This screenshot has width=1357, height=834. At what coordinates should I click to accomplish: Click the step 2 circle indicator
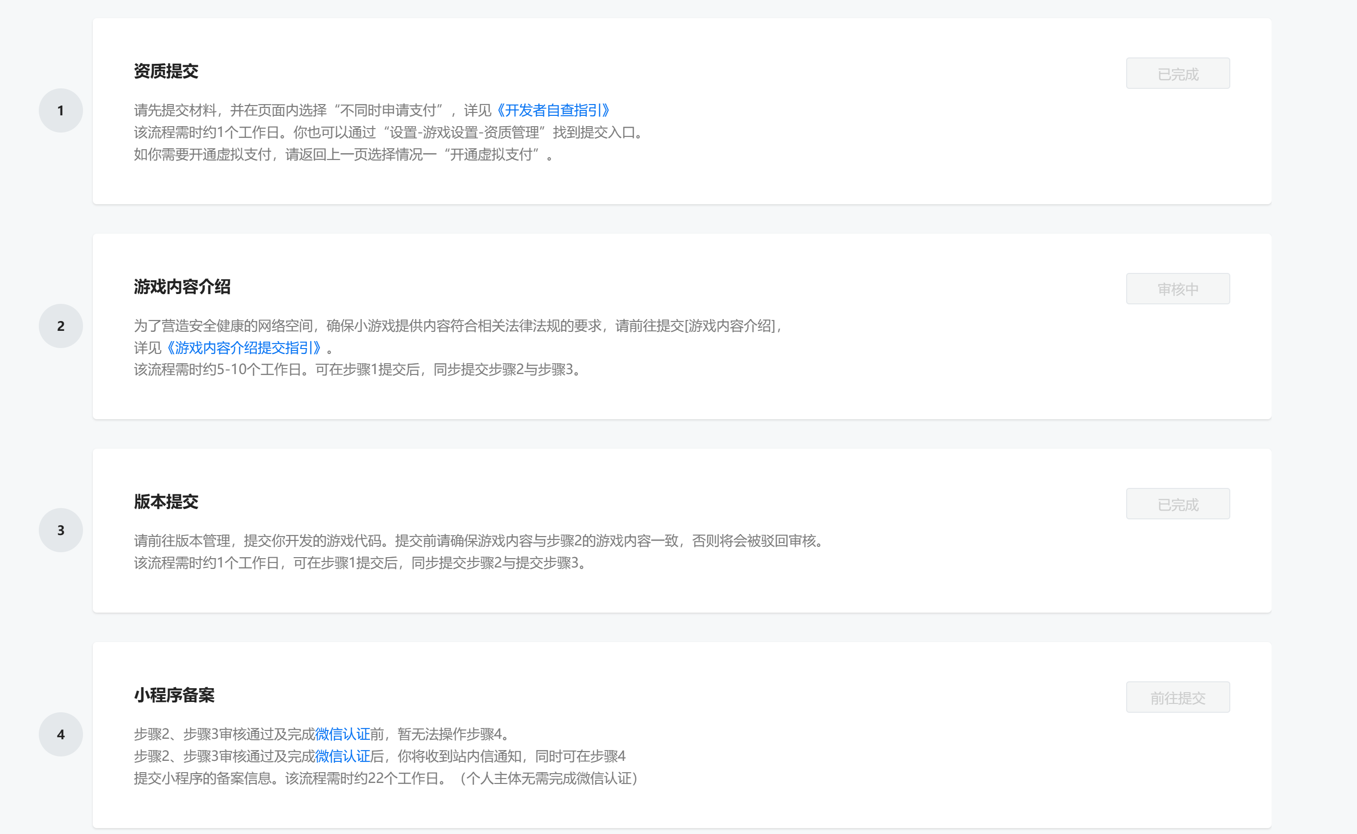coord(61,326)
